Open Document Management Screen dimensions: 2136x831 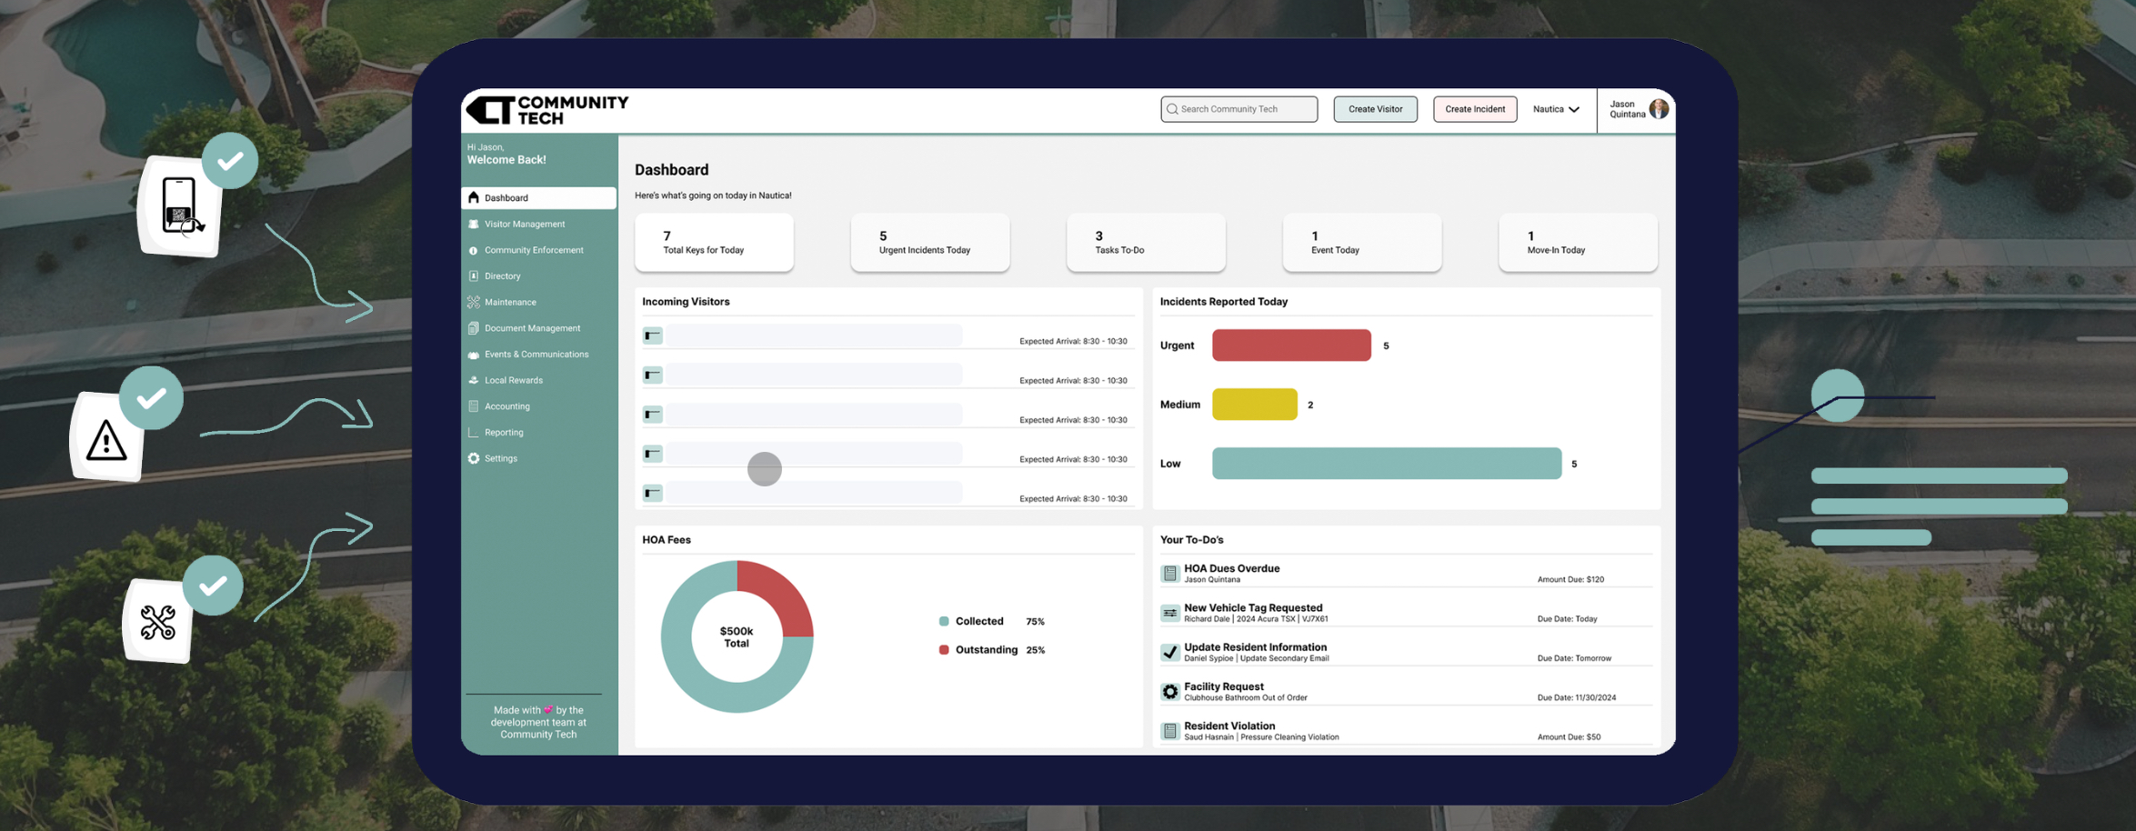[532, 328]
